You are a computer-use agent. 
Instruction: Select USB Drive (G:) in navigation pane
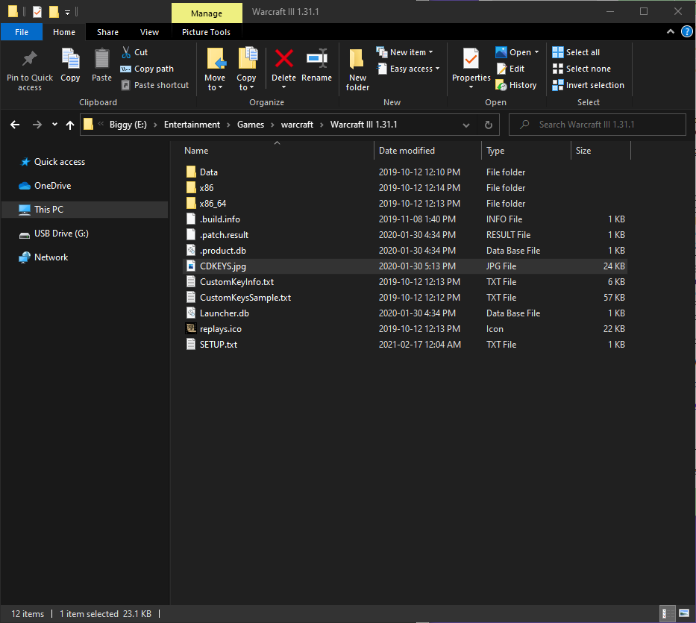pyautogui.click(x=61, y=234)
